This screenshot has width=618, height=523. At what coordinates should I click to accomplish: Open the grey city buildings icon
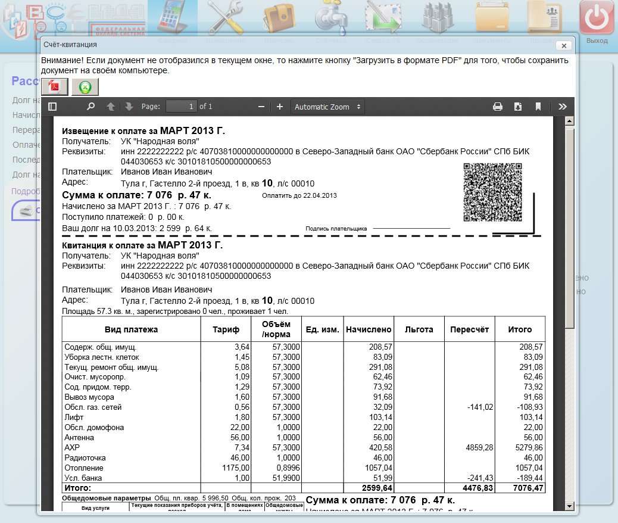[437, 18]
